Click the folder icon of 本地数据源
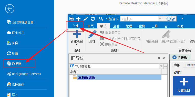 [x=75, y=77]
